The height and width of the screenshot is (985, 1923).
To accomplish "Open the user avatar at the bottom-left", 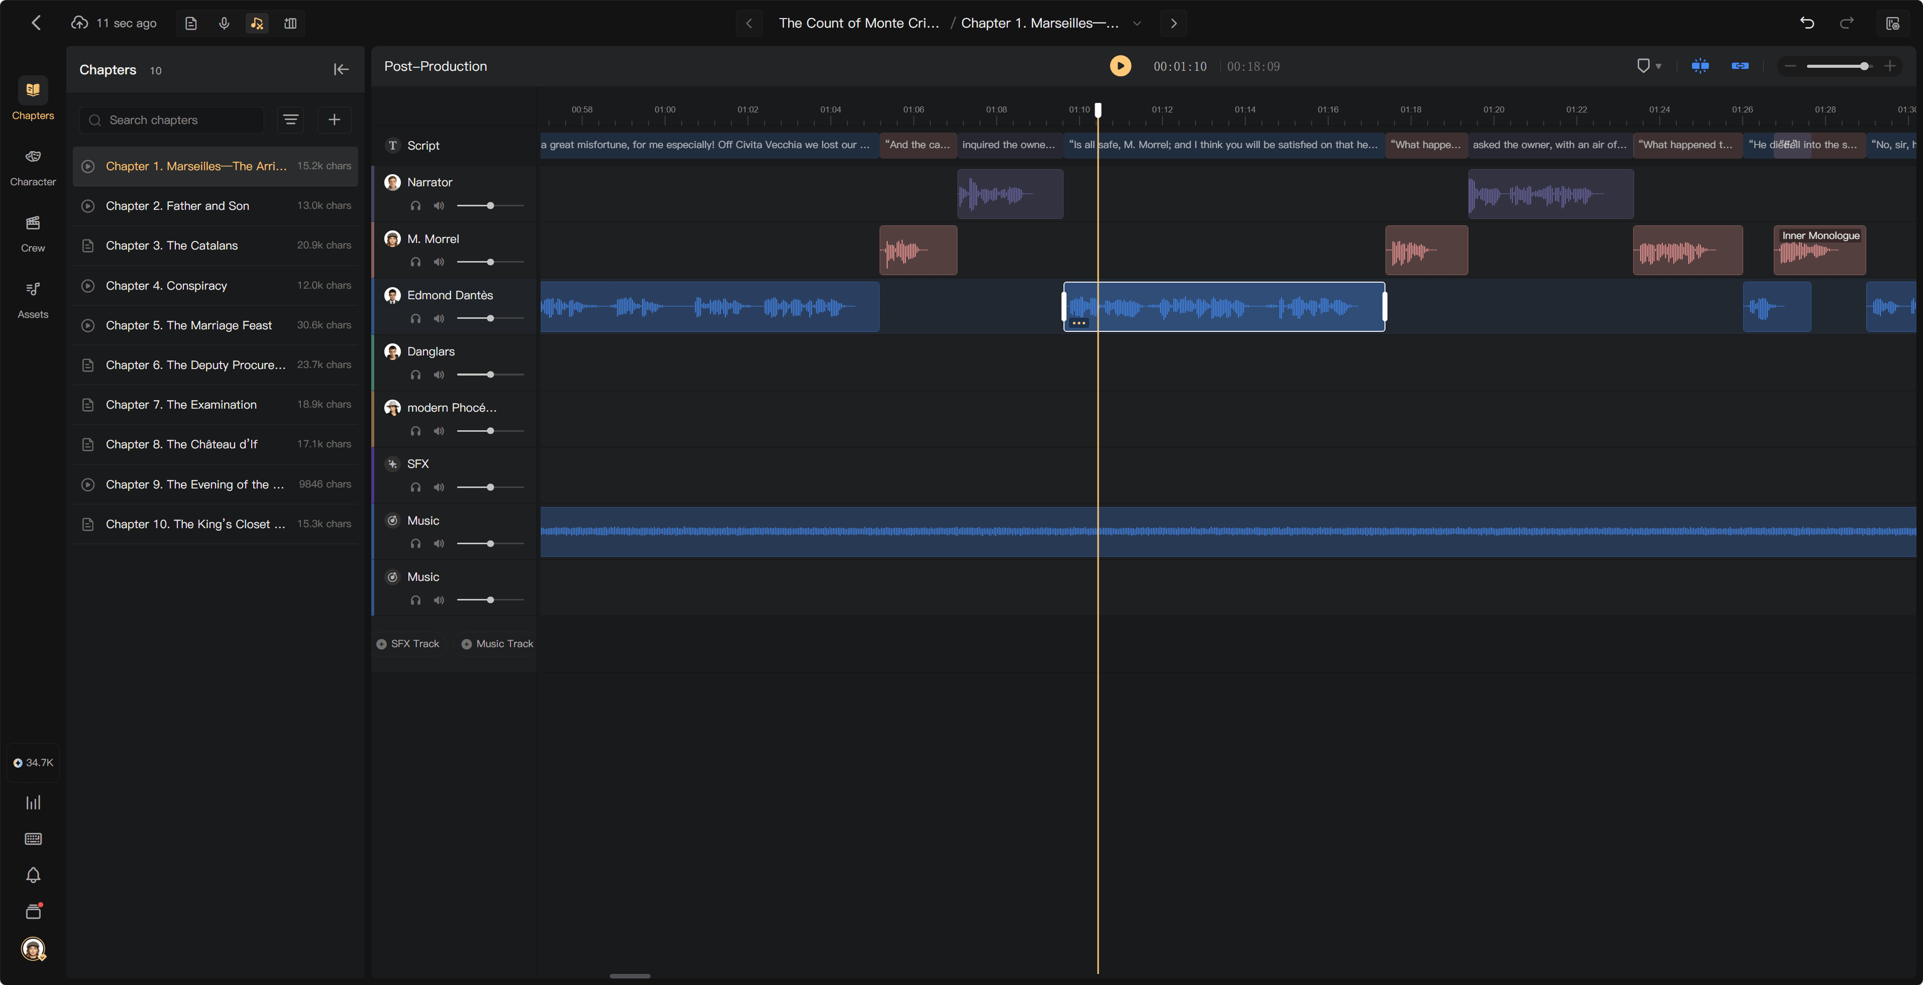I will (x=33, y=948).
